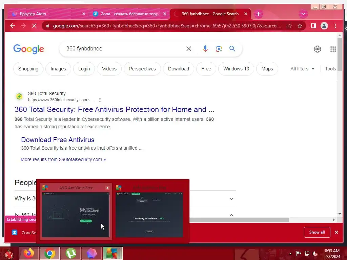Open three-dot options for 360 Total Security result
This screenshot has width=347, height=260.
(100, 100)
